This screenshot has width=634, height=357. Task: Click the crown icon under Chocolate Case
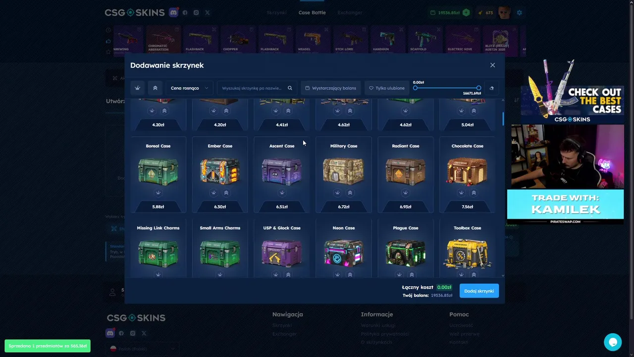click(462, 192)
